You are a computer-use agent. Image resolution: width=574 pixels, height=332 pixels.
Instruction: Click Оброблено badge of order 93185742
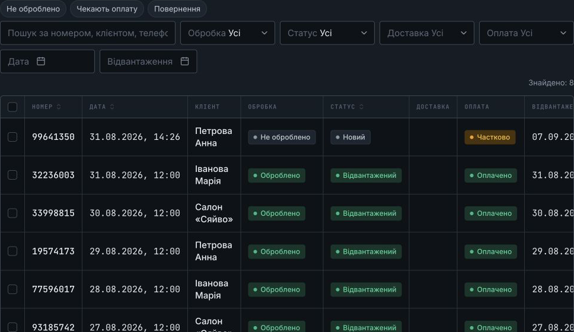point(276,327)
